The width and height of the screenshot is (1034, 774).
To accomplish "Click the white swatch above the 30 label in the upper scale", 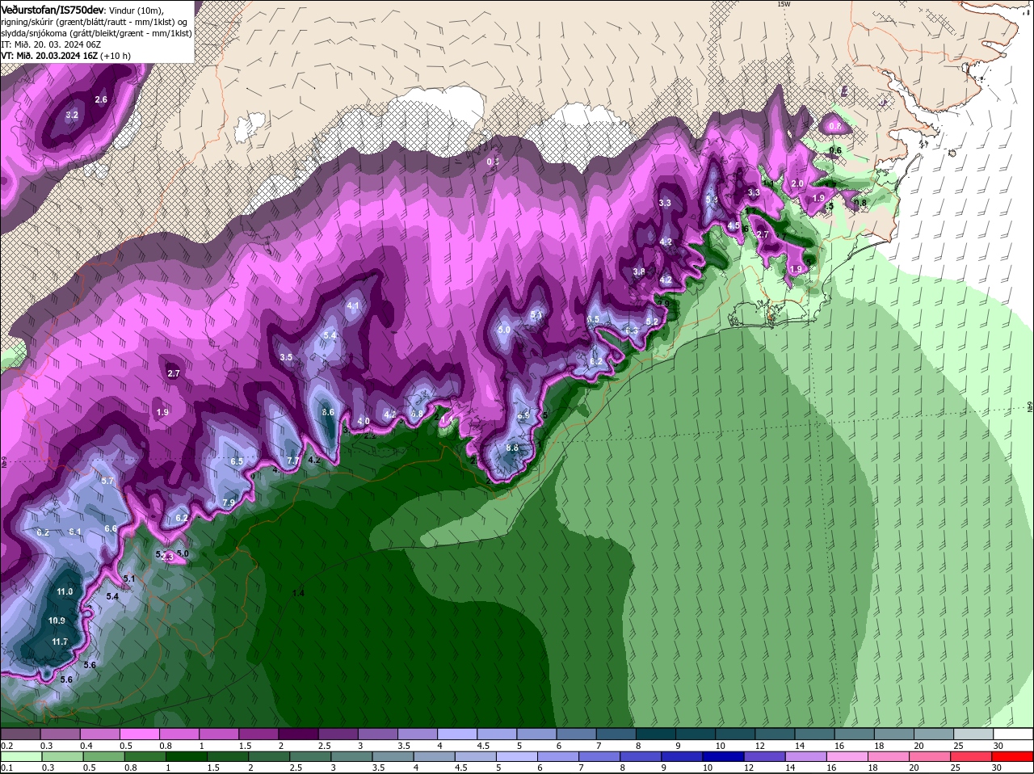I will point(1013,734).
